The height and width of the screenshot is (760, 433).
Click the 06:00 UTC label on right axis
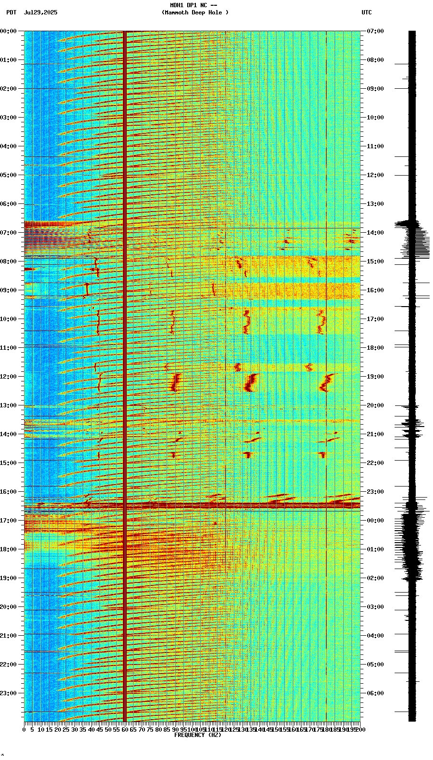[375, 693]
